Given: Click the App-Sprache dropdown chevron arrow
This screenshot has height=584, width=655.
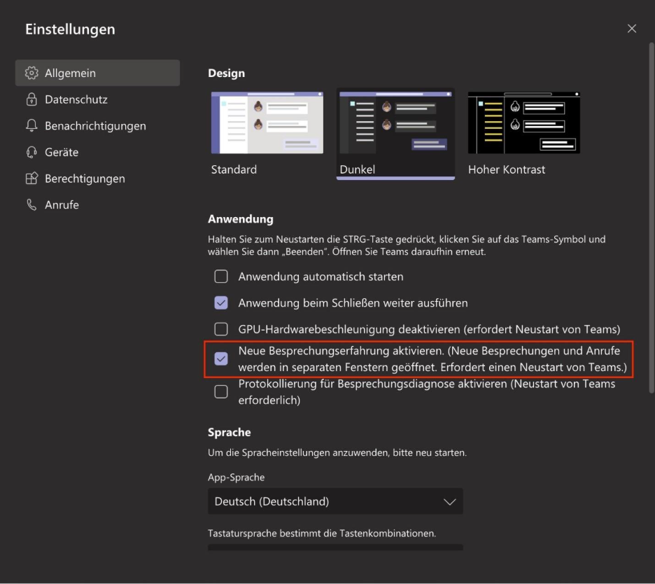Looking at the screenshot, I should [x=449, y=501].
